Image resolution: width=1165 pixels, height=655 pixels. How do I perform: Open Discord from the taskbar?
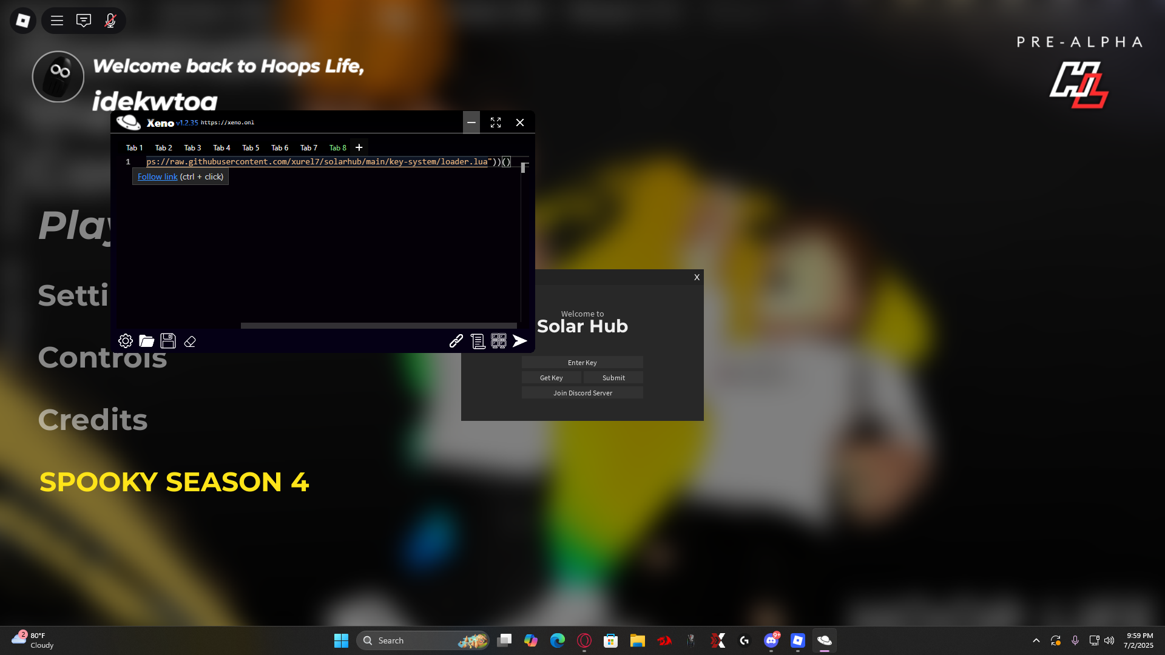(x=771, y=640)
